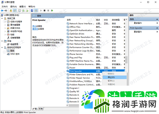Collapse Print Spooler section in actions pane
This screenshot has height=114, width=159.
(x=157, y=28)
